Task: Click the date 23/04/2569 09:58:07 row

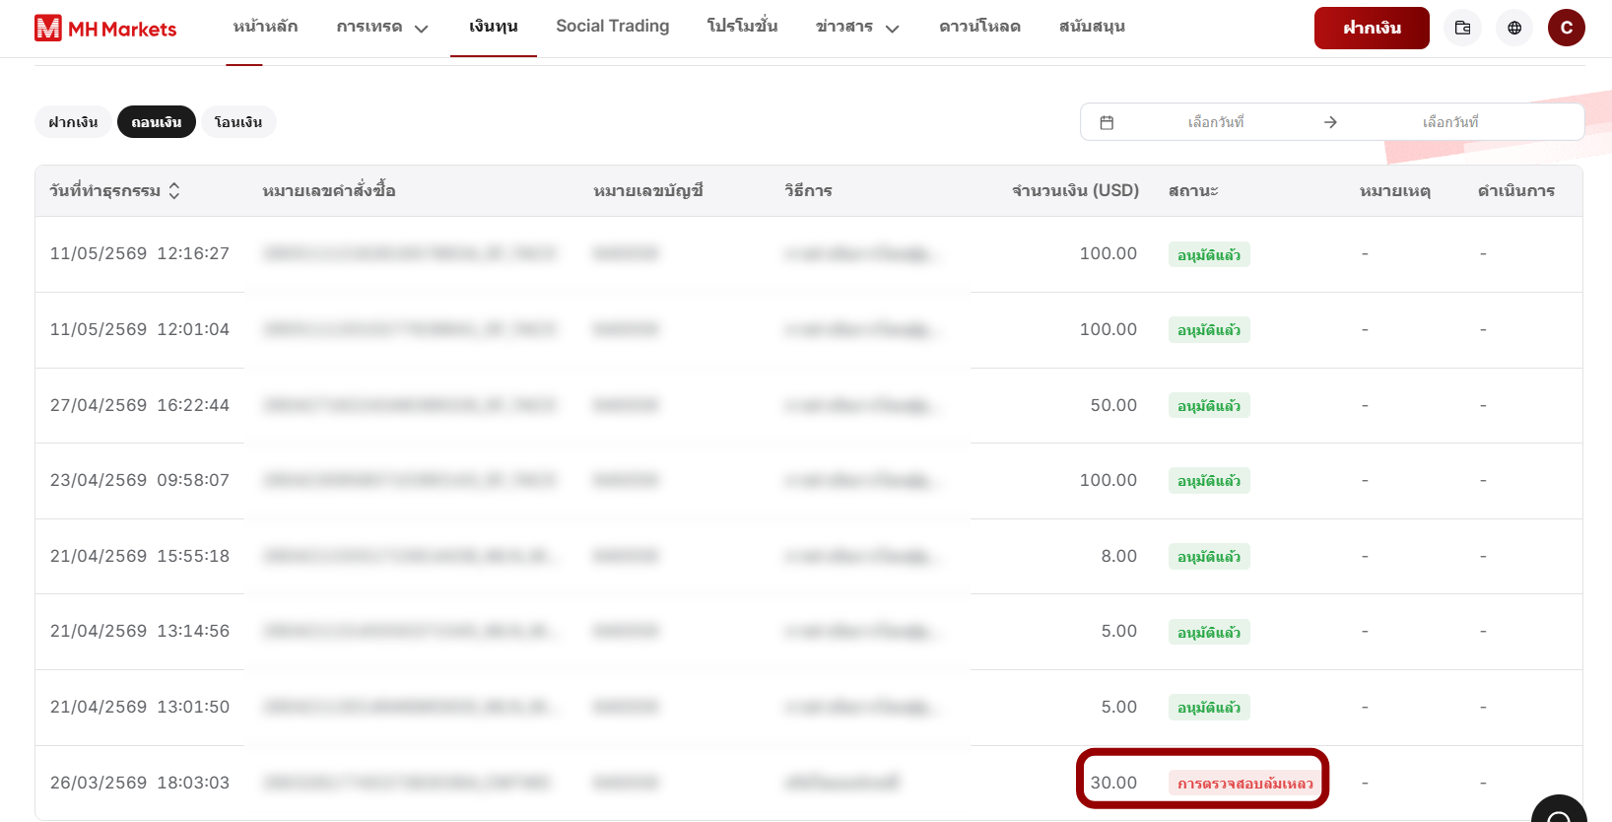Action: 809,481
